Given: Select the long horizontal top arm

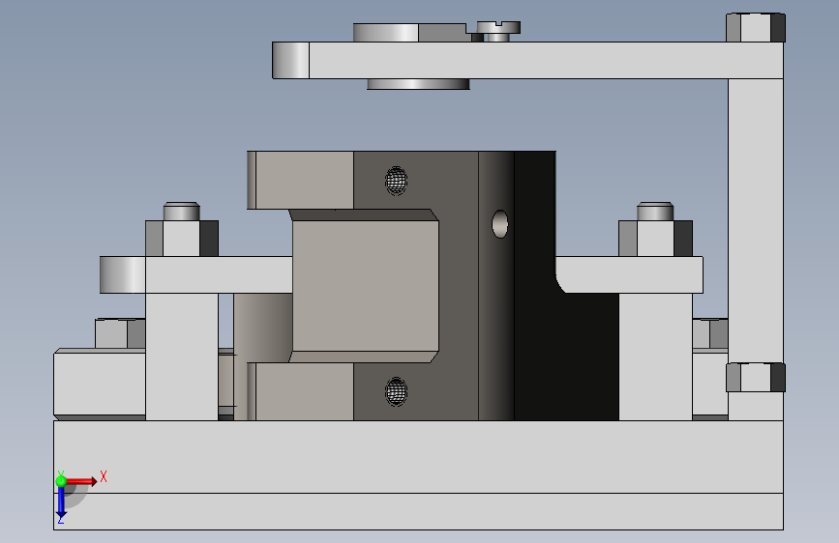Looking at the screenshot, I should tap(527, 61).
